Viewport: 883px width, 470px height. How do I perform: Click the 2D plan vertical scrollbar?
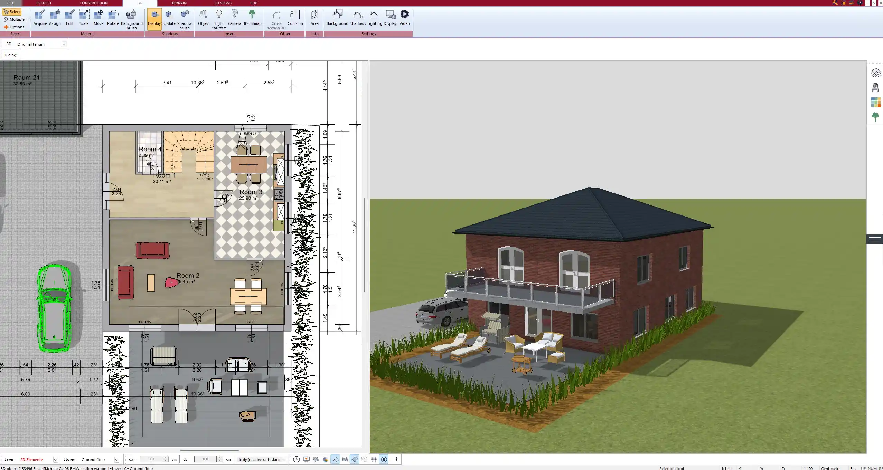(365, 245)
